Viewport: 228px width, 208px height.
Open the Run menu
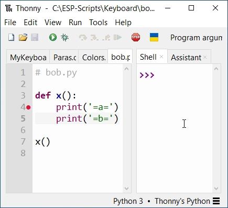pos(75,23)
